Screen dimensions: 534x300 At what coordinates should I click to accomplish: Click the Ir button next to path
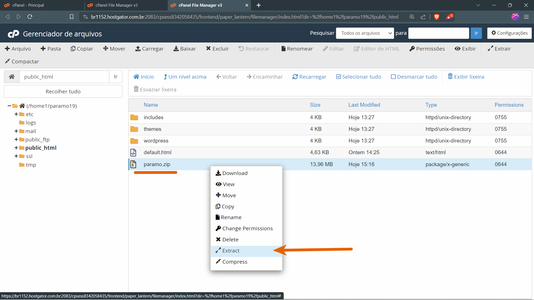(x=115, y=77)
